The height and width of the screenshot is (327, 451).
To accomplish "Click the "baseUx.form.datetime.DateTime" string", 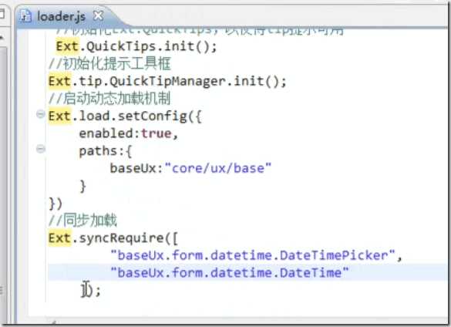I will [230, 272].
